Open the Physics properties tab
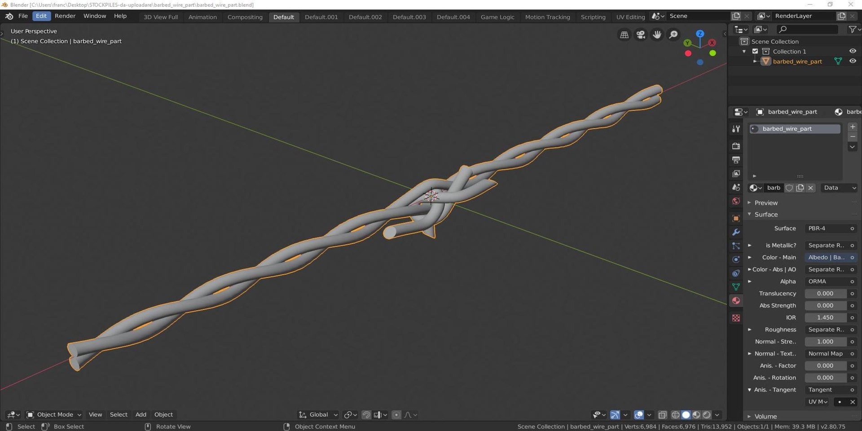862x431 pixels. point(736,259)
